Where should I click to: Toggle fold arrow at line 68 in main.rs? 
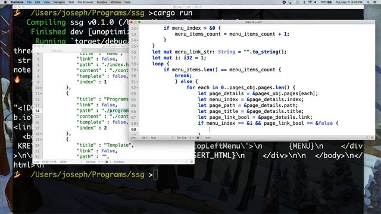[138, 124]
